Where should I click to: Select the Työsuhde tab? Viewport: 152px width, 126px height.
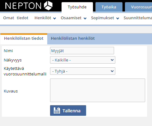point(77,7)
